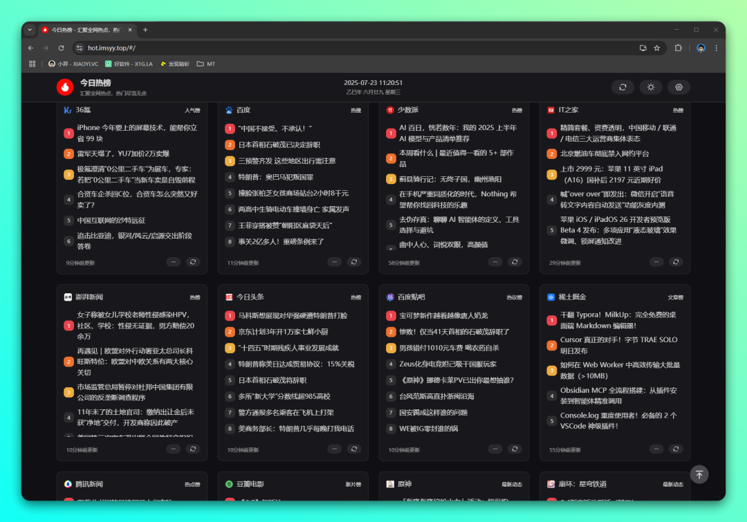Open 中国互联网的沙特远征 headline

click(111, 221)
